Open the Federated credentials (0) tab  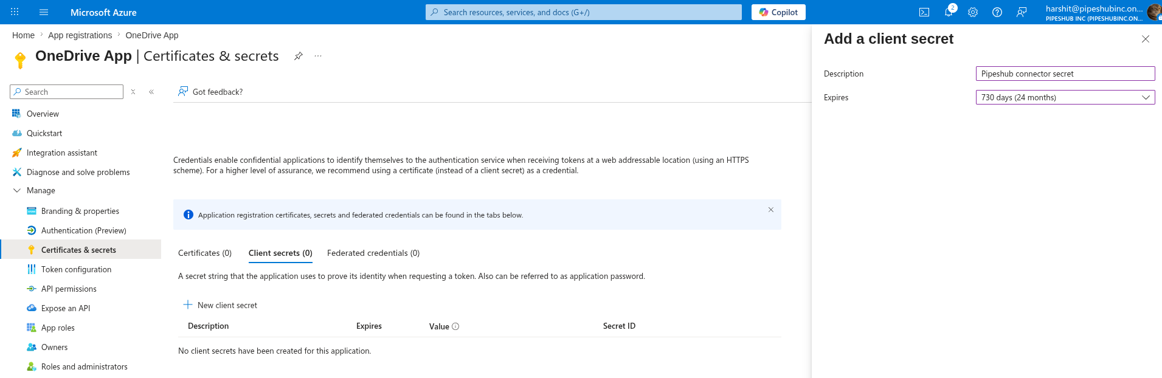click(x=373, y=253)
